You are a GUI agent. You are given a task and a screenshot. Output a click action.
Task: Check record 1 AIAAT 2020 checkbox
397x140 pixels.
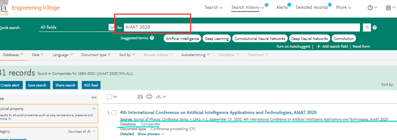click(114, 113)
